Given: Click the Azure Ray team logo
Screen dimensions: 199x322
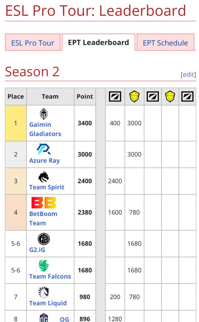Looking at the screenshot, I should 44,149.
